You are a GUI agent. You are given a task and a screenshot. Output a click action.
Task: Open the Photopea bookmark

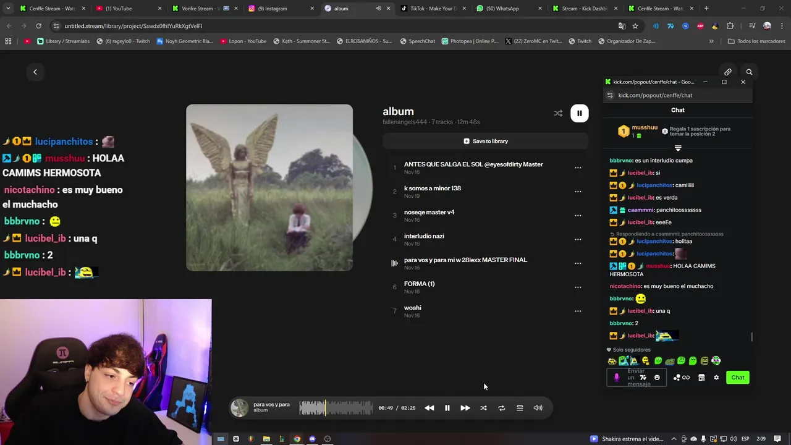pyautogui.click(x=470, y=41)
